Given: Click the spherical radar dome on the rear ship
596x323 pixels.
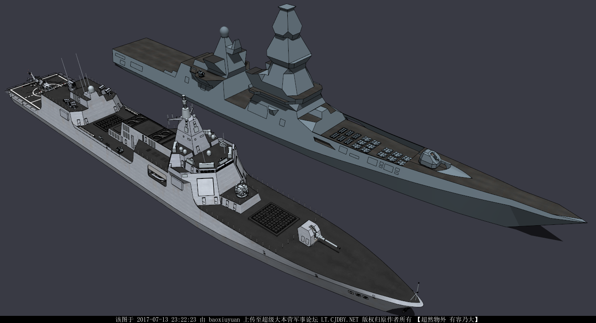Looking at the screenshot, I should coord(225,31).
